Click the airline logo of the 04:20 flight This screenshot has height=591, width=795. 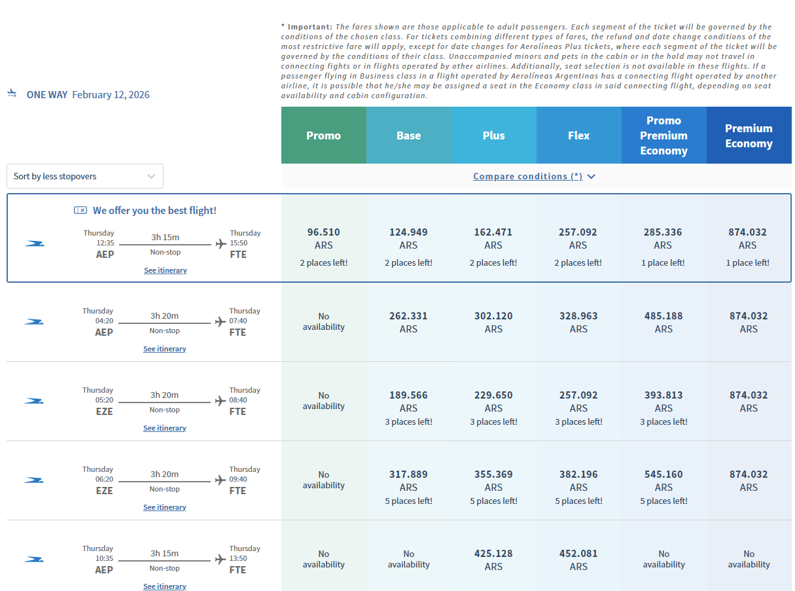pos(34,321)
